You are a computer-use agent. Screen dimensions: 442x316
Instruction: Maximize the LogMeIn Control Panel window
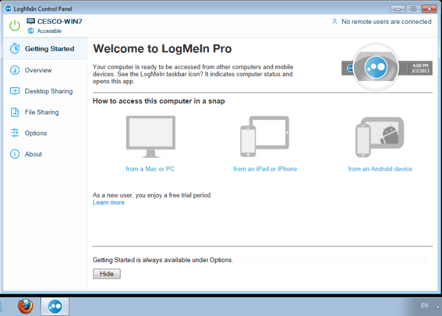click(x=413, y=9)
